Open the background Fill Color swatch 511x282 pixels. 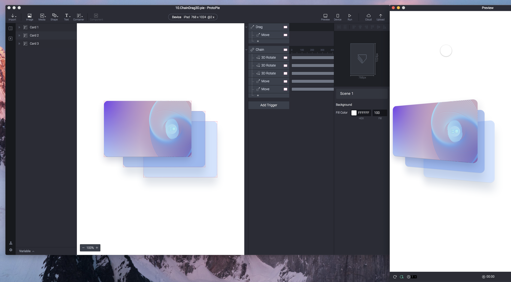pos(354,113)
